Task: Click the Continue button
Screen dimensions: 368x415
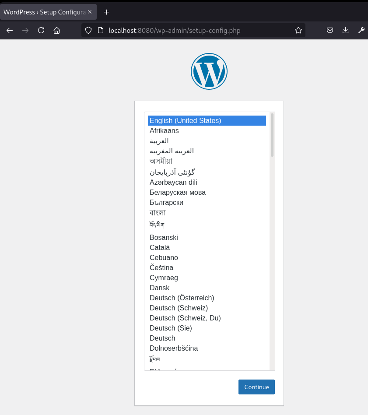Action: click(256, 387)
